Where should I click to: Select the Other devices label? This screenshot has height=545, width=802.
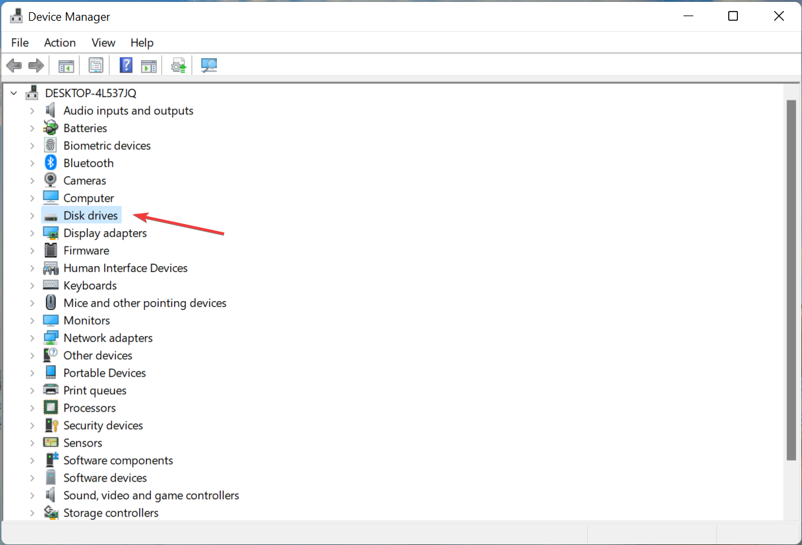[x=98, y=355]
